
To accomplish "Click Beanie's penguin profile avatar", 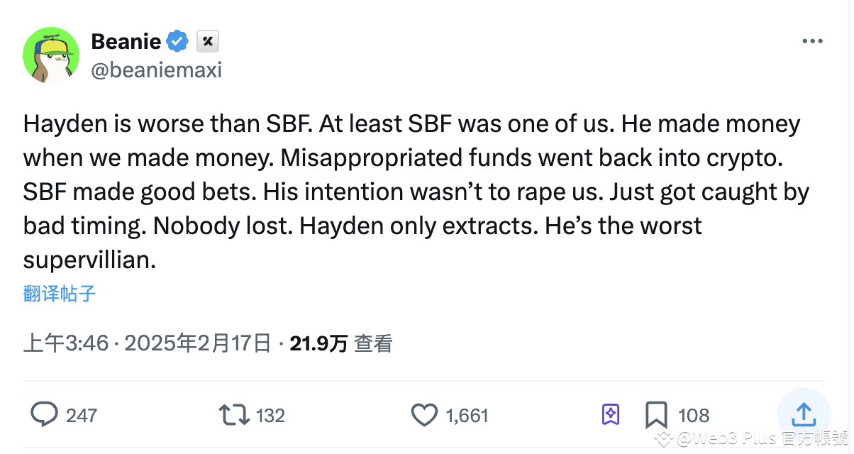I will 51,55.
